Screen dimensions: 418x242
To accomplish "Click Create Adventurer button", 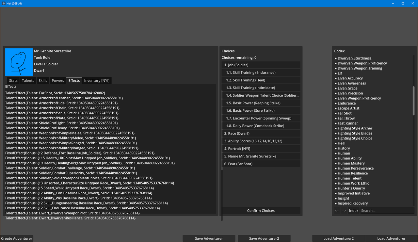I will tap(17, 238).
